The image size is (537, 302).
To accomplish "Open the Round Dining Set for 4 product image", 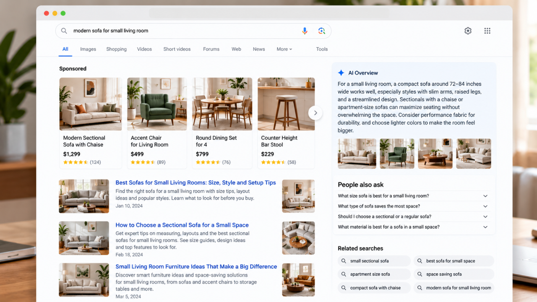I will (222, 104).
